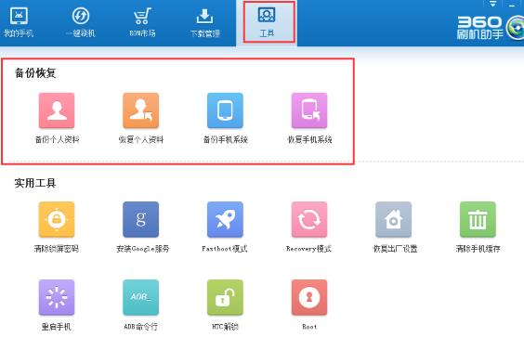Click the 360 刷机助手 logo
This screenshot has width=524, height=337.
(x=490, y=28)
